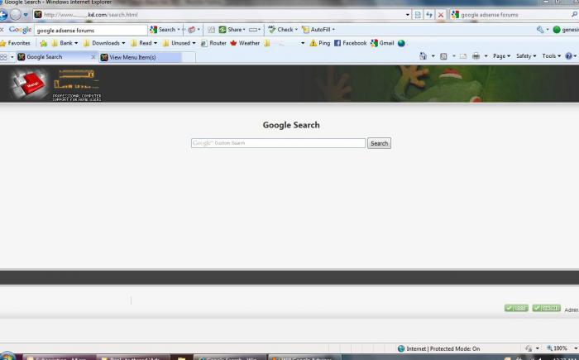This screenshot has height=360, width=579.
Task: Open Google toolbar wrench settings icon
Action: (x=541, y=30)
